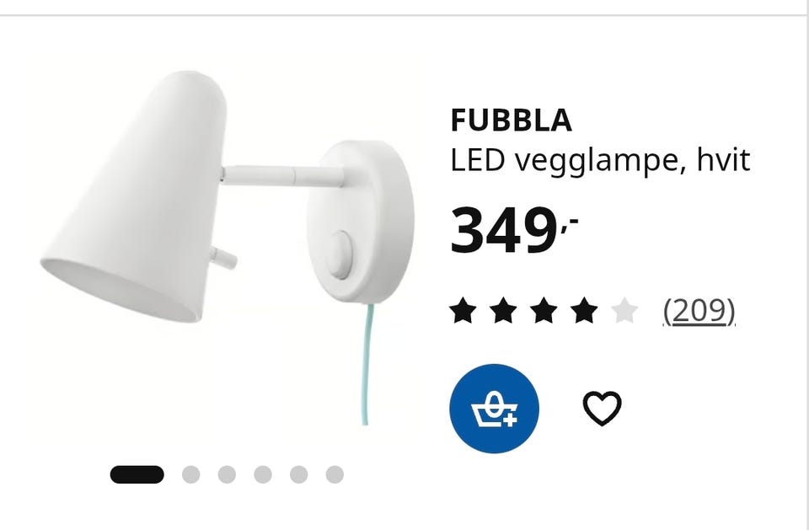Save product with the heart favorite icon
The height and width of the screenshot is (530, 809).
pos(602,408)
